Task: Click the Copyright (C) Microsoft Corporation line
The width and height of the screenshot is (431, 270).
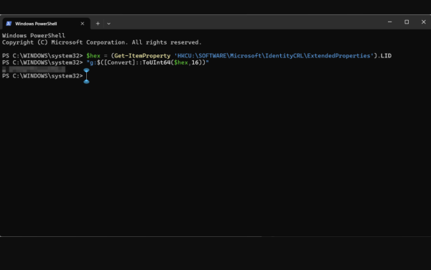Action: [x=102, y=42]
